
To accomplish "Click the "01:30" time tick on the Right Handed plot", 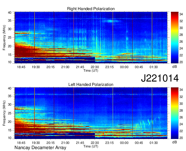I will click(154, 67).
